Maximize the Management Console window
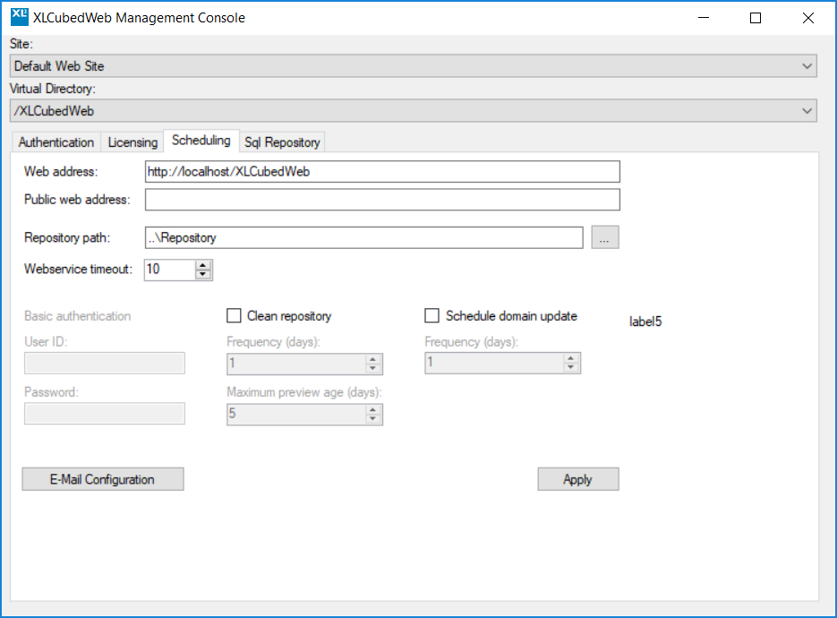837x618 pixels. 756,18
